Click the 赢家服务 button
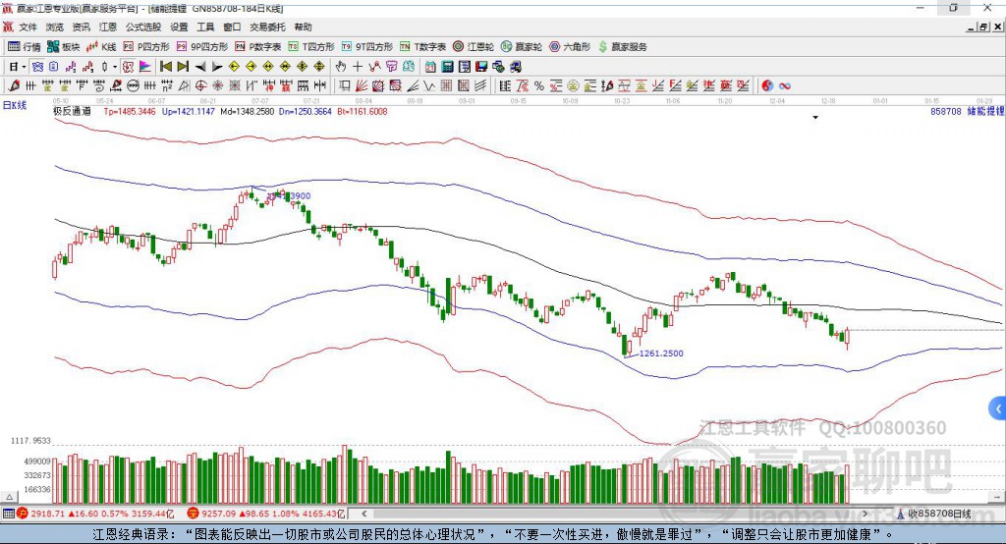1006x544 pixels. (x=623, y=47)
